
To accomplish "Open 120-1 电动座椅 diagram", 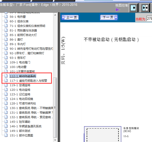I will pyautogui.click(x=20, y=90).
